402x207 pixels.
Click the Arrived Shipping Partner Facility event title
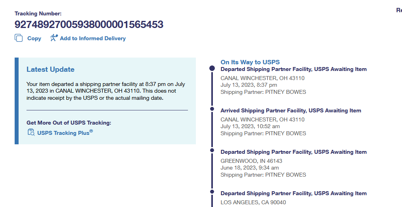point(291,111)
